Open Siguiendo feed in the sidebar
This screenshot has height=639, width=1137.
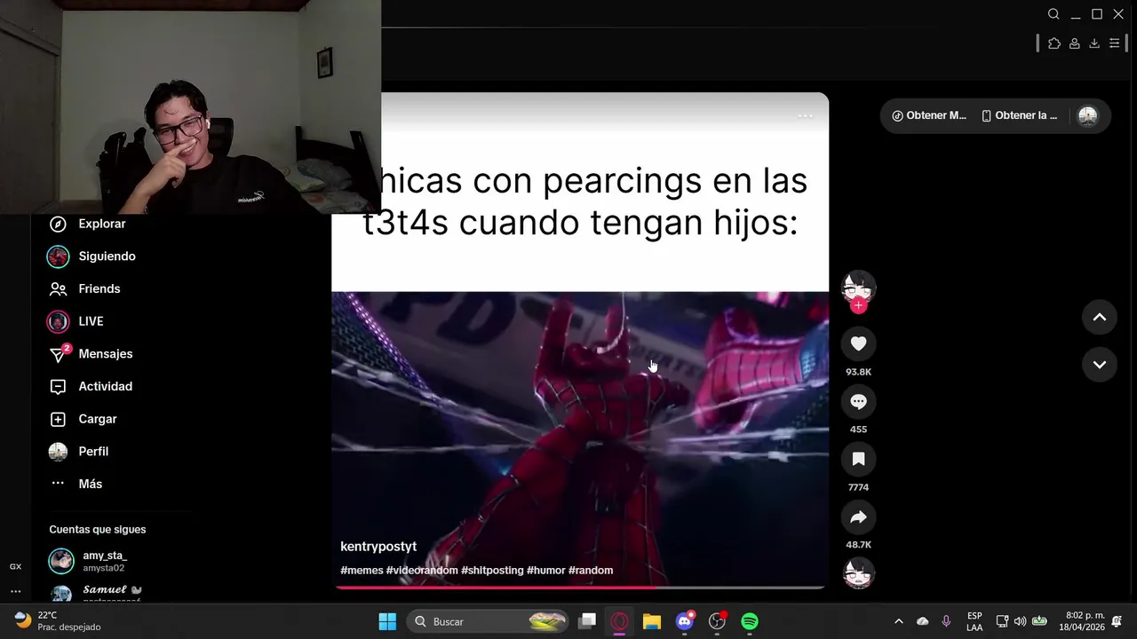point(92,256)
